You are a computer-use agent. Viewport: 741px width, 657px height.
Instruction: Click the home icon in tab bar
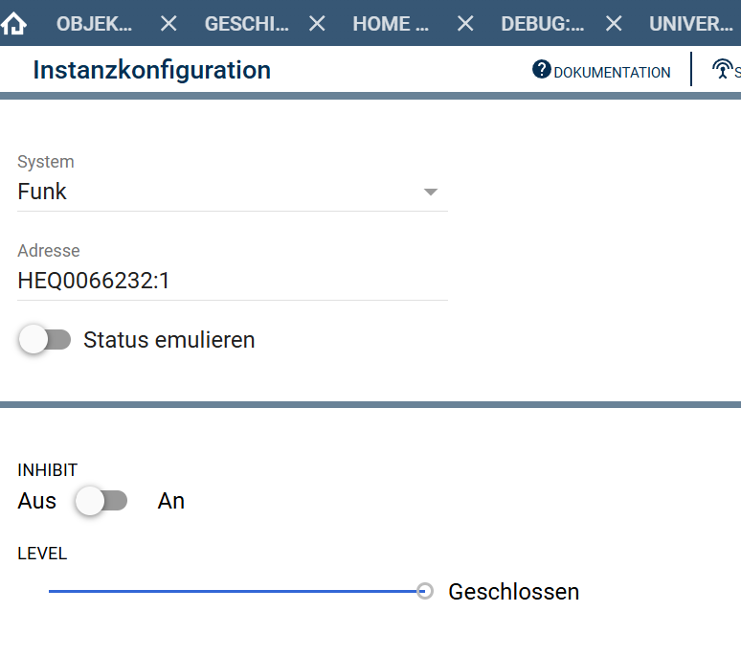(x=14, y=24)
